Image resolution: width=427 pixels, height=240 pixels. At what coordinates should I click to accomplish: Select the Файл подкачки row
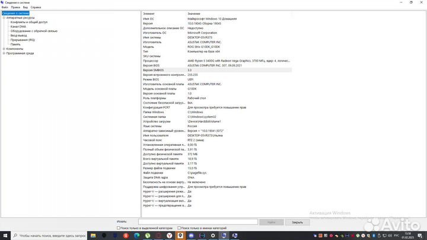tap(217, 173)
